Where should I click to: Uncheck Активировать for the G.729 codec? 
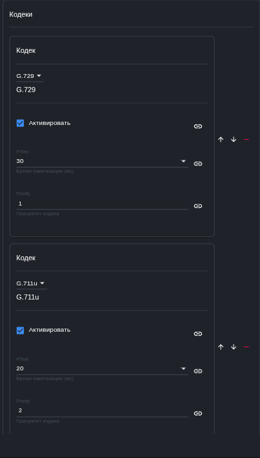coord(20,123)
